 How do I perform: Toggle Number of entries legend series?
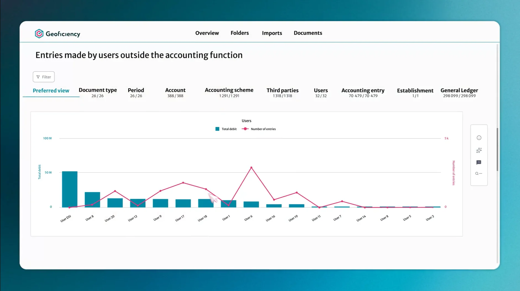259,129
